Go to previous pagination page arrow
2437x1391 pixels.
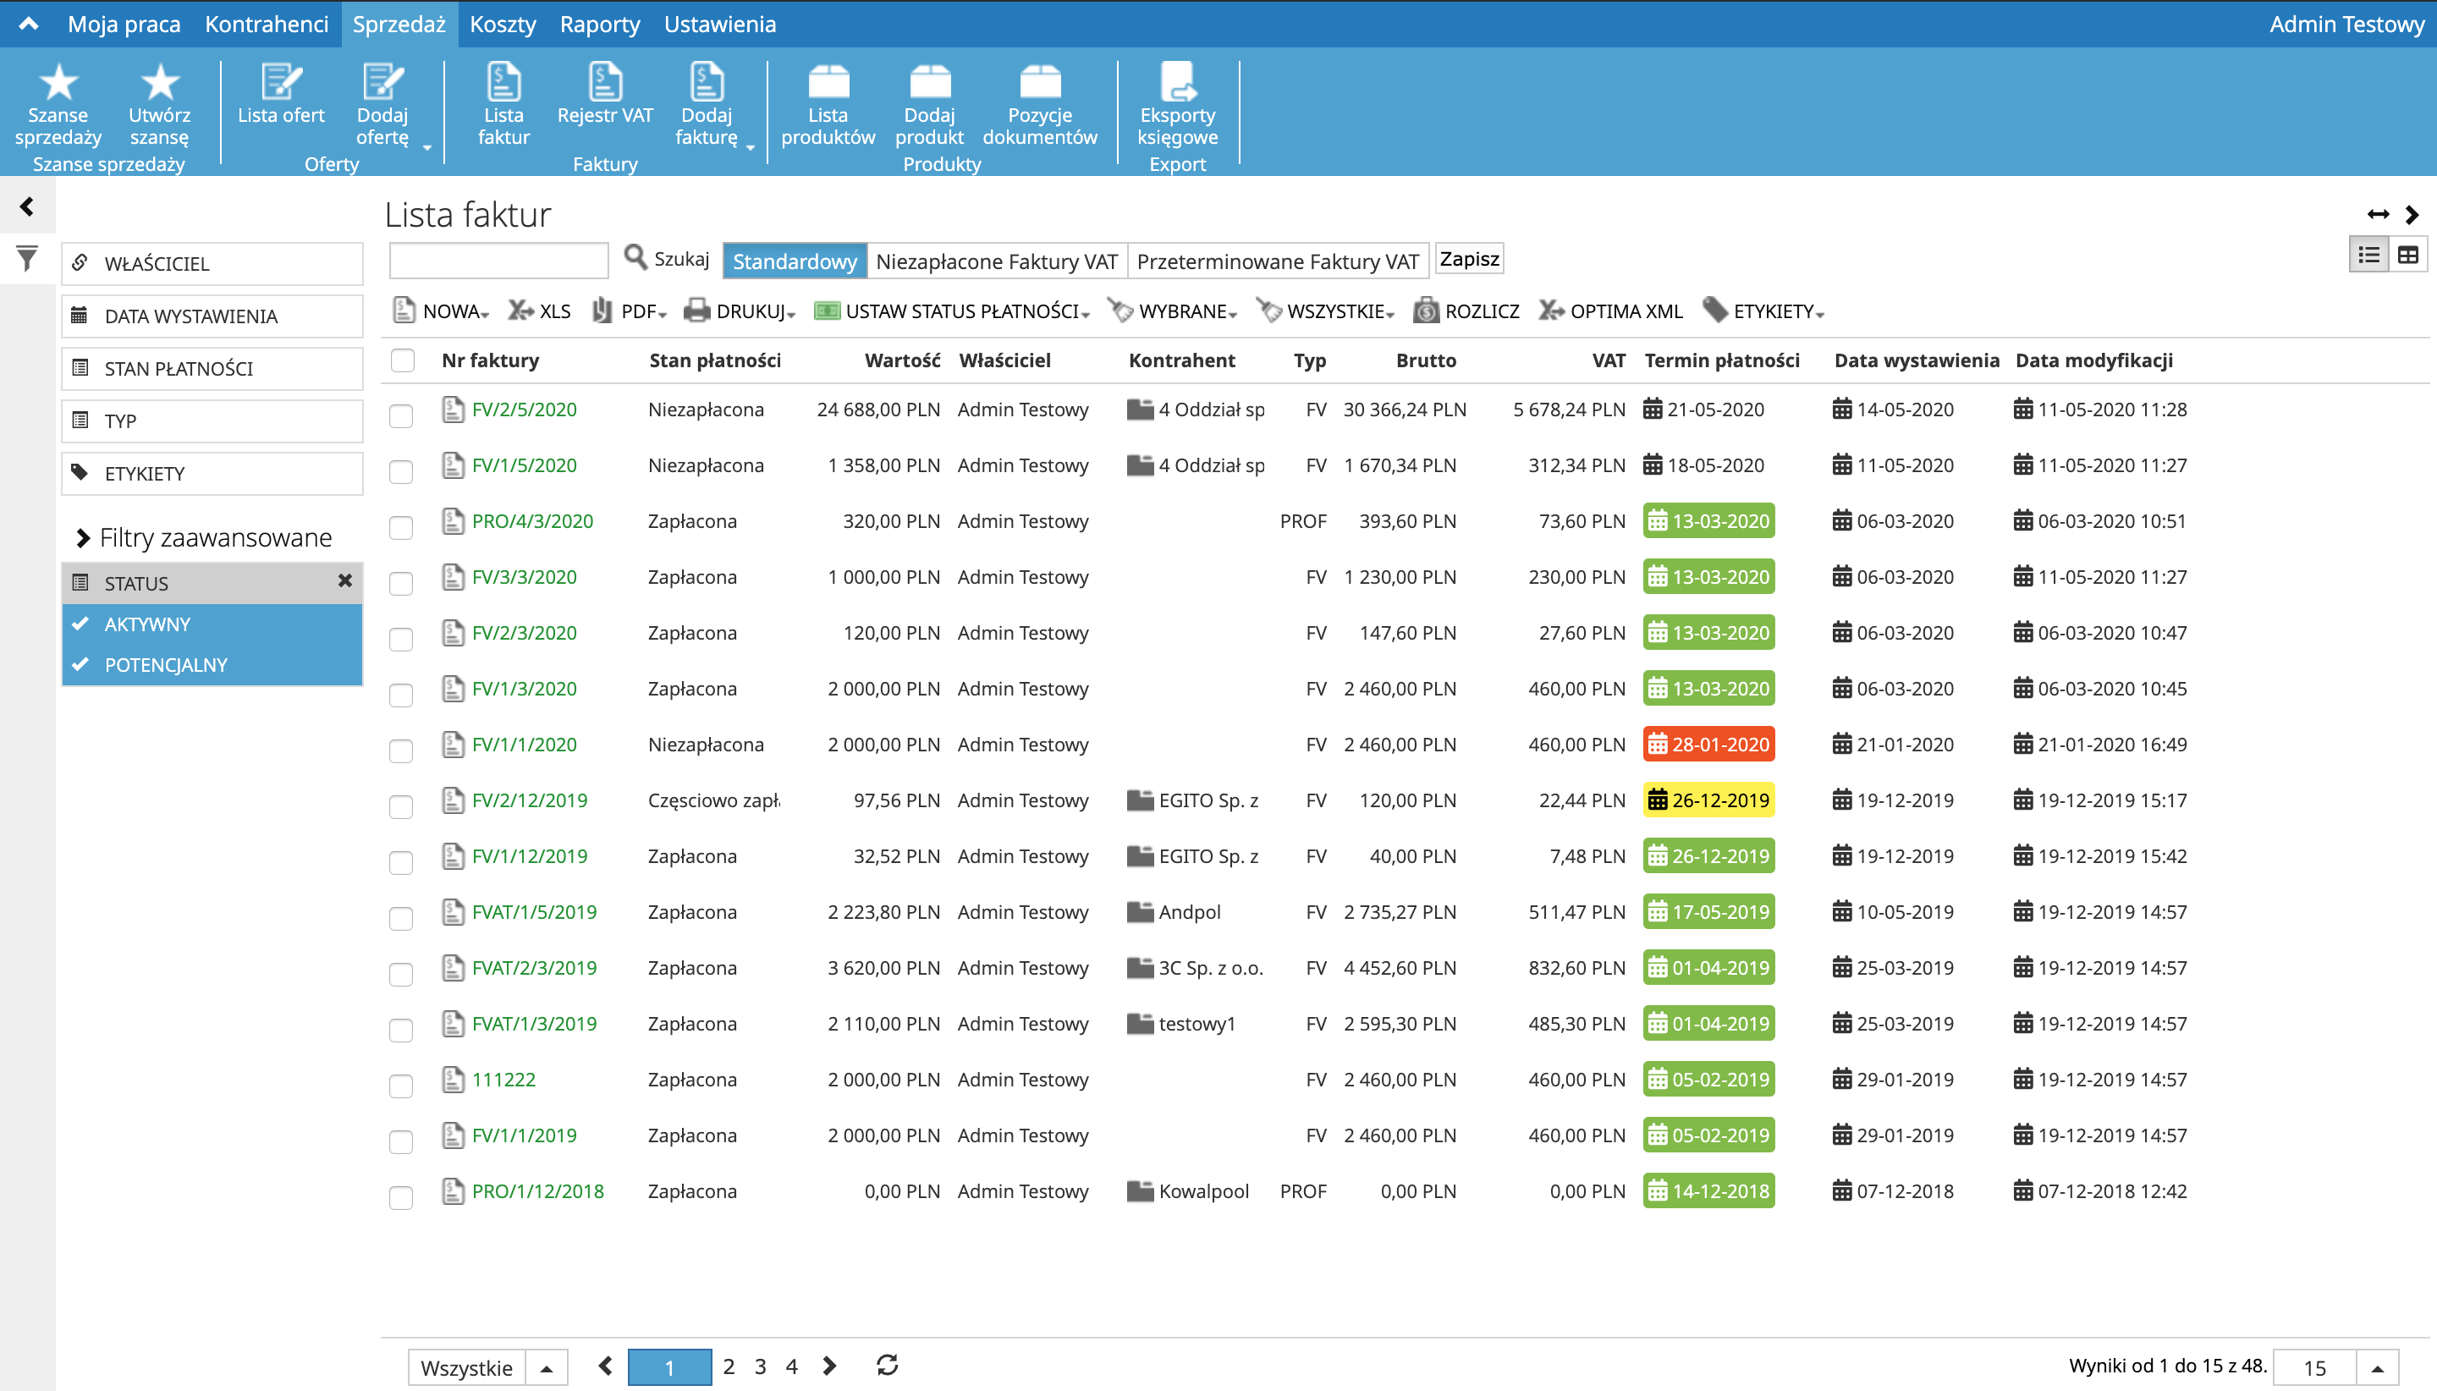point(606,1366)
